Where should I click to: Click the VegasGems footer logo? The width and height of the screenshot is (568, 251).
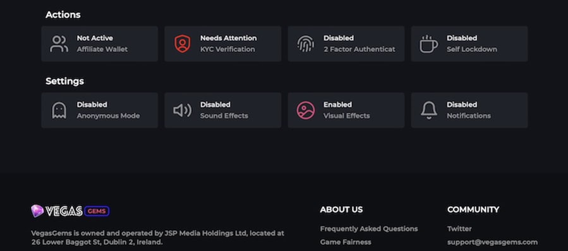click(x=70, y=211)
